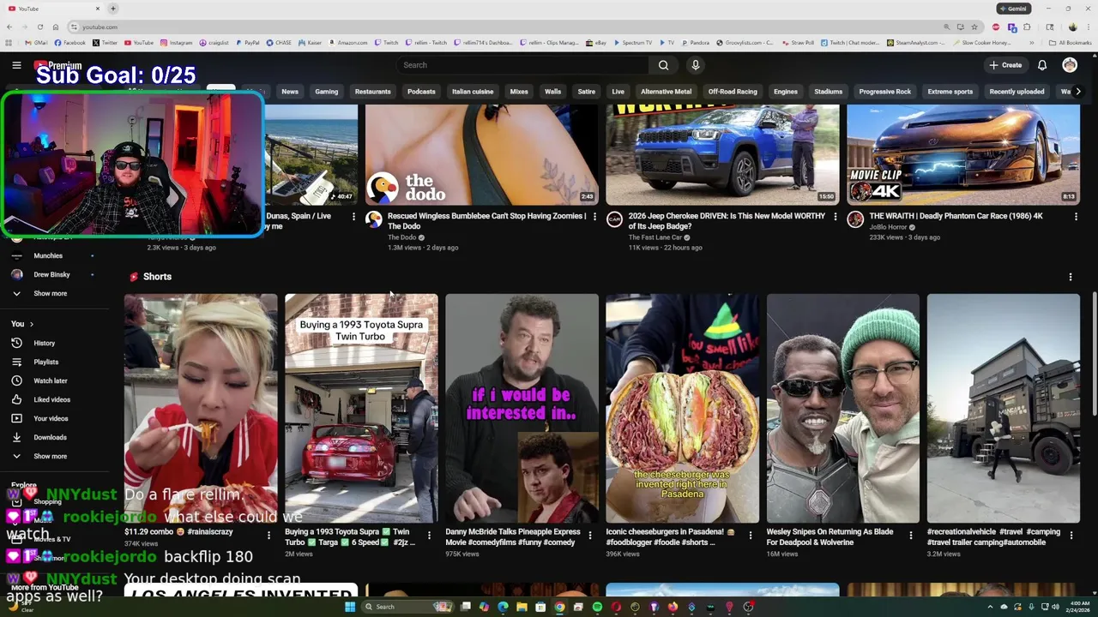Click the search magnifier button

(663, 65)
